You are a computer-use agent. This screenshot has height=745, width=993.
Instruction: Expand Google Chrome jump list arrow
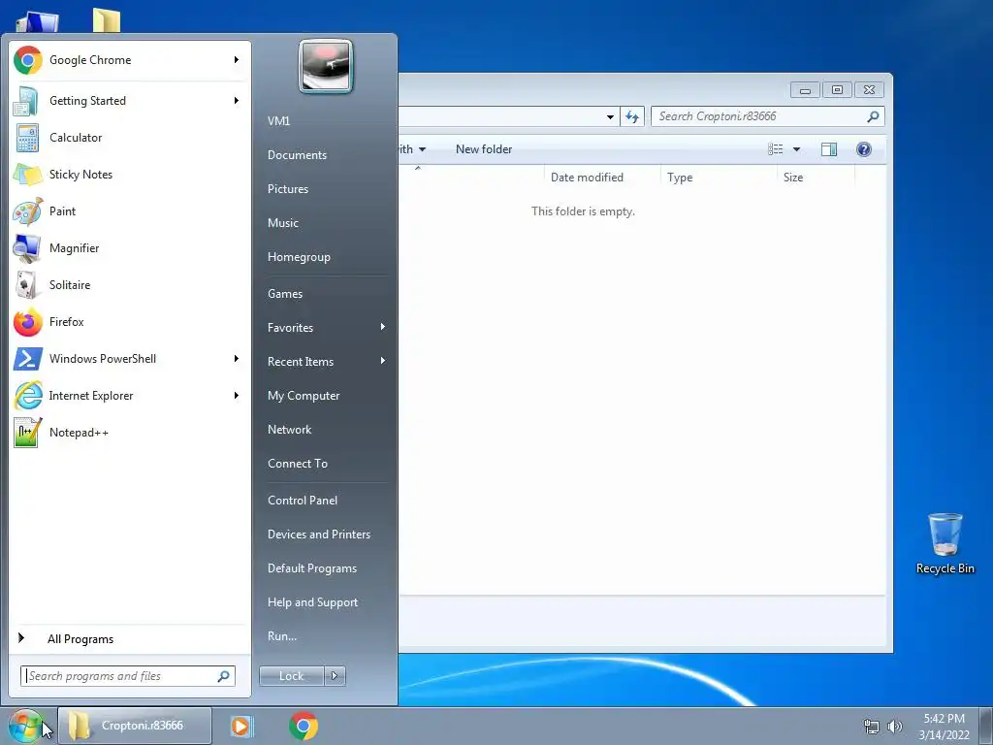tap(237, 60)
